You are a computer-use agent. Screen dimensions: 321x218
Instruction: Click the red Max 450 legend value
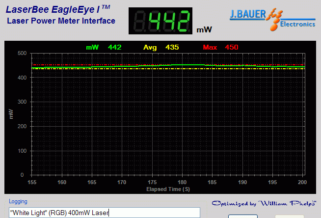click(220, 47)
